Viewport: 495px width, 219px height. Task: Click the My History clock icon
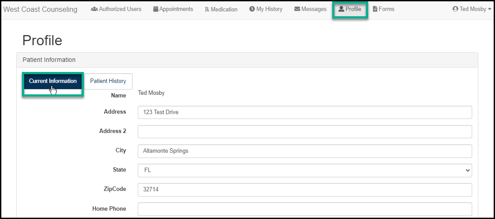252,9
